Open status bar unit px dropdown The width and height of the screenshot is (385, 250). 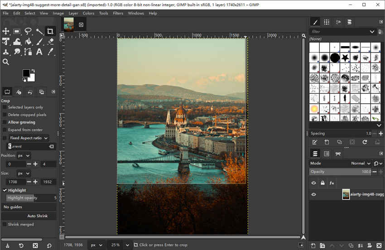coord(97,245)
